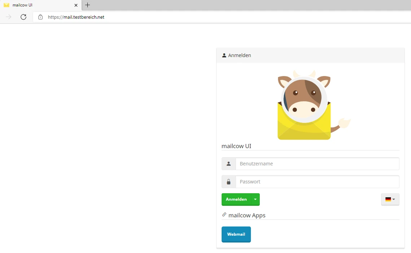411x253 pixels.
Task: Click the mailcow Apps heading text
Action: coord(247,215)
